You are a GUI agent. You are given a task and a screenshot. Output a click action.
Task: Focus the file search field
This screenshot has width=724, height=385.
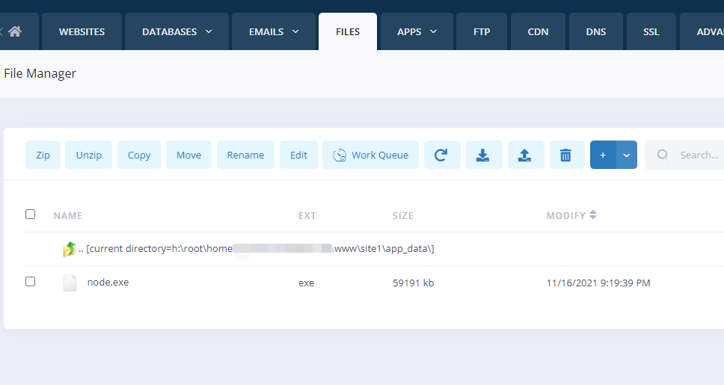696,155
